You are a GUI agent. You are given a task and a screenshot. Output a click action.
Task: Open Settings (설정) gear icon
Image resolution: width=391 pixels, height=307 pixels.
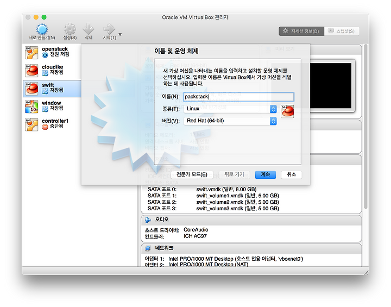70,29
